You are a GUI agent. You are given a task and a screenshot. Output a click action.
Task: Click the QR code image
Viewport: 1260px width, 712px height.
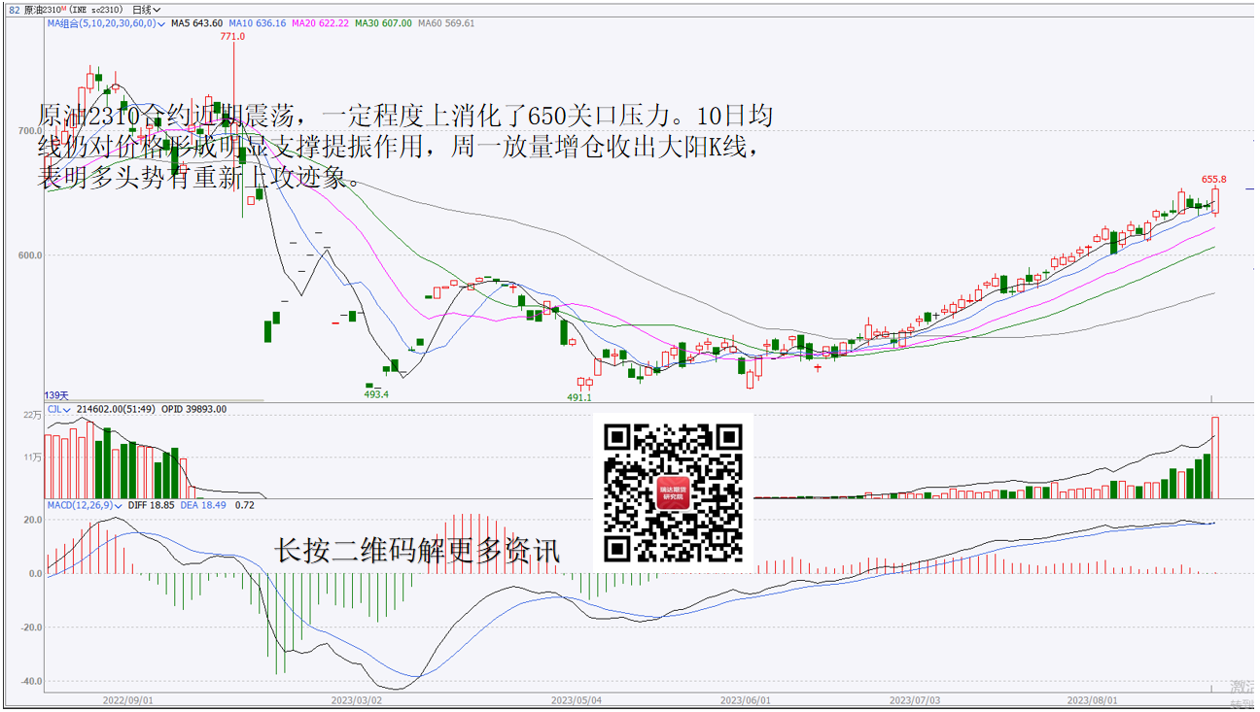(x=673, y=492)
